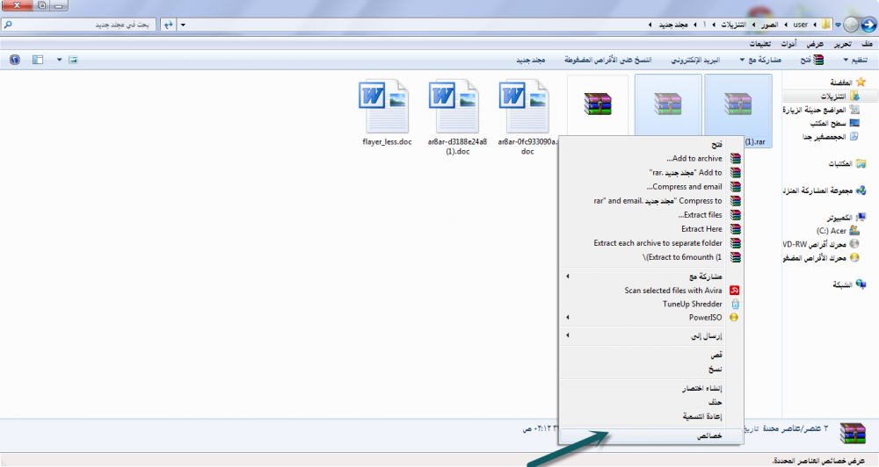The width and height of the screenshot is (879, 467).
Task: Click the help question mark icon in toolbar
Action: 14,60
